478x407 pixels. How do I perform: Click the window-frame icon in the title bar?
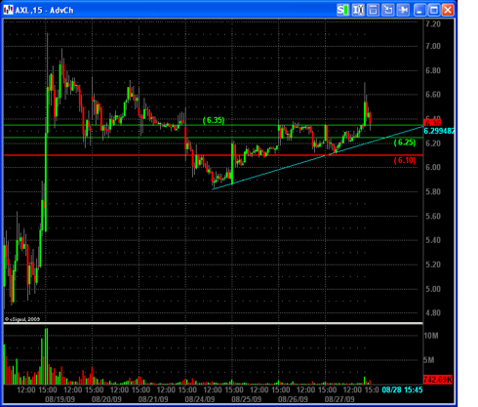[373, 10]
